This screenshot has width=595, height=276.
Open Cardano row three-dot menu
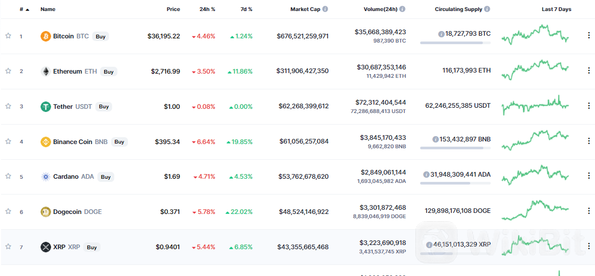pyautogui.click(x=589, y=176)
